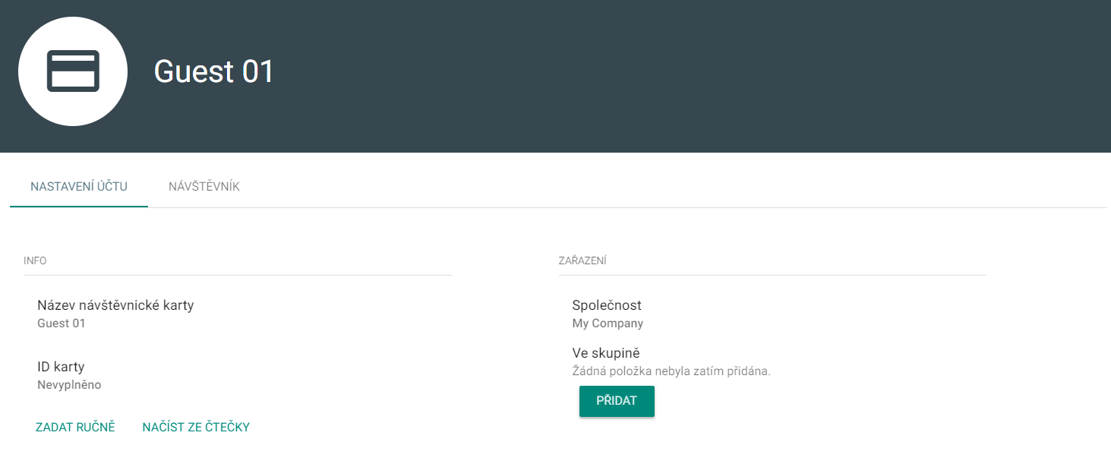Switch to the NÁVŠTĚVNÍK tab
The image size is (1111, 464).
pyautogui.click(x=204, y=187)
